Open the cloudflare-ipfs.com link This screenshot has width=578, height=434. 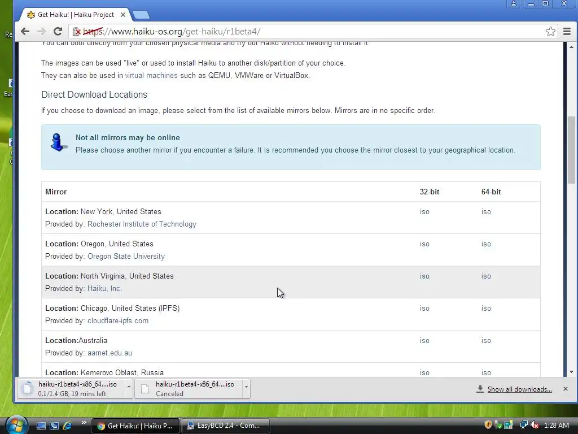118,321
